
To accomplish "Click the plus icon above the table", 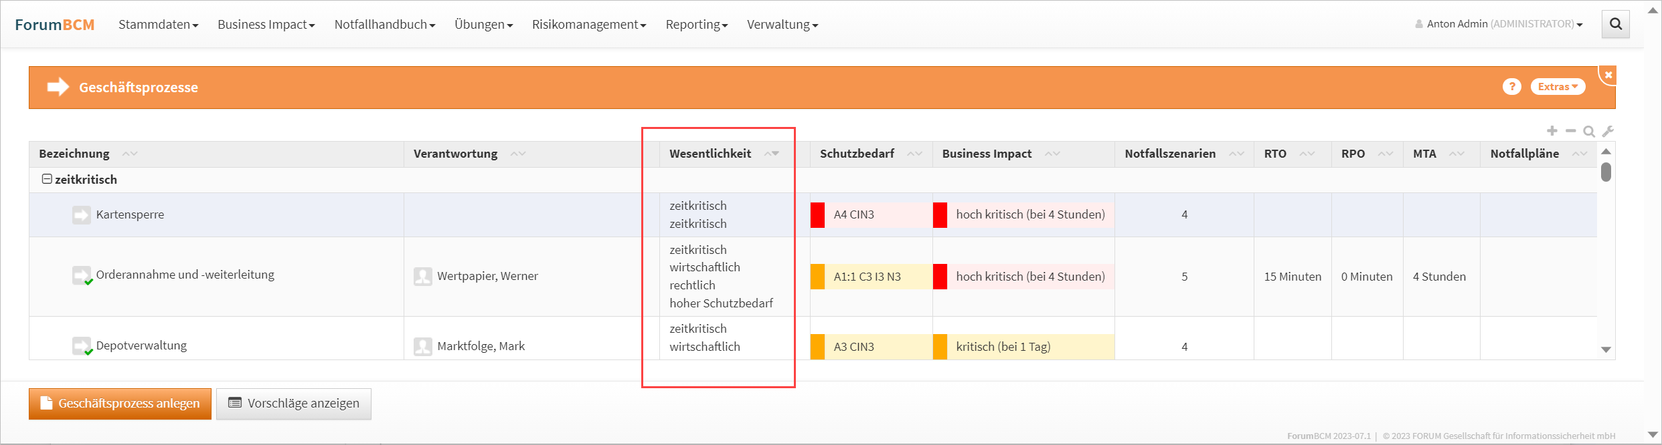I will [x=1552, y=131].
